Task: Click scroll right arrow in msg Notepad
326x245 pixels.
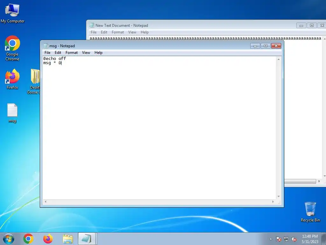Action: (273, 202)
